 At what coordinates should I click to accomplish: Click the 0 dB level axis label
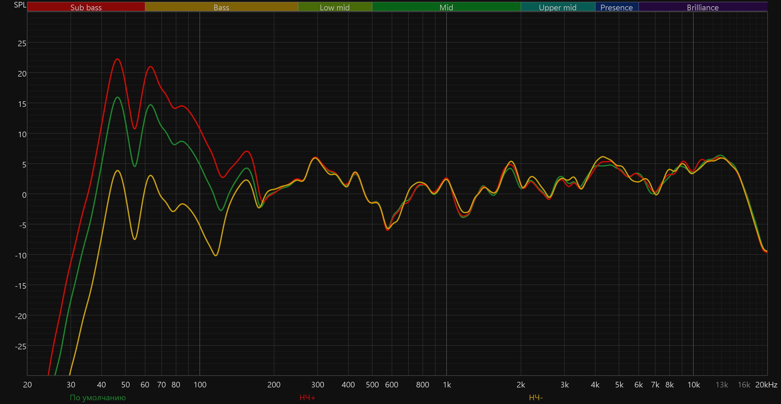[24, 195]
